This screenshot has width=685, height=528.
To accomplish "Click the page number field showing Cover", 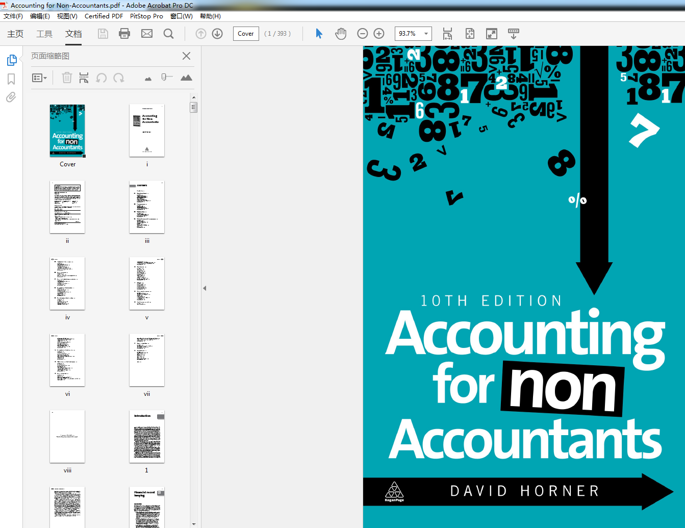I will click(x=246, y=34).
